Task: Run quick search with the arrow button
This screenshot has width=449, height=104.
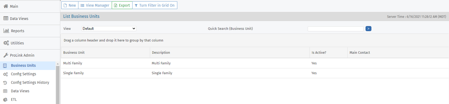Action: pyautogui.click(x=368, y=28)
